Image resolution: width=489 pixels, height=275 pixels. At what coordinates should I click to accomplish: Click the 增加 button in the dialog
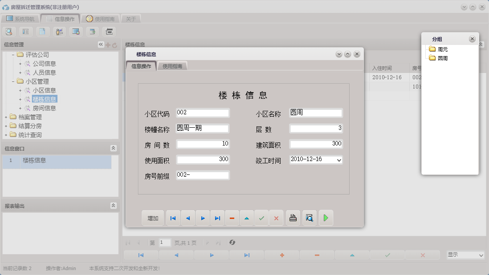[x=152, y=218]
